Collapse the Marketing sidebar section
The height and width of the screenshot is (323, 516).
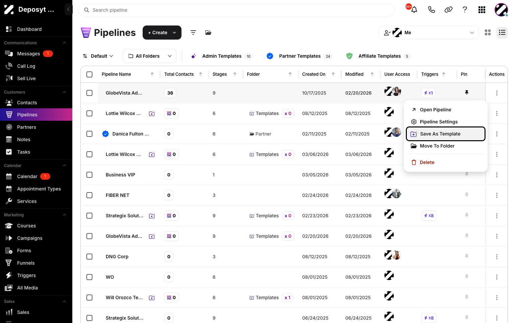(65, 215)
